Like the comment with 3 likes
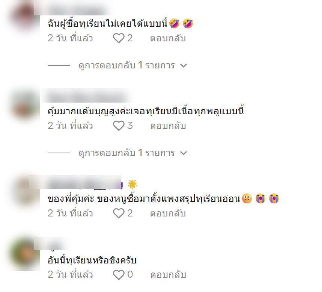Screen dimensions: 322x292 (x=119, y=126)
